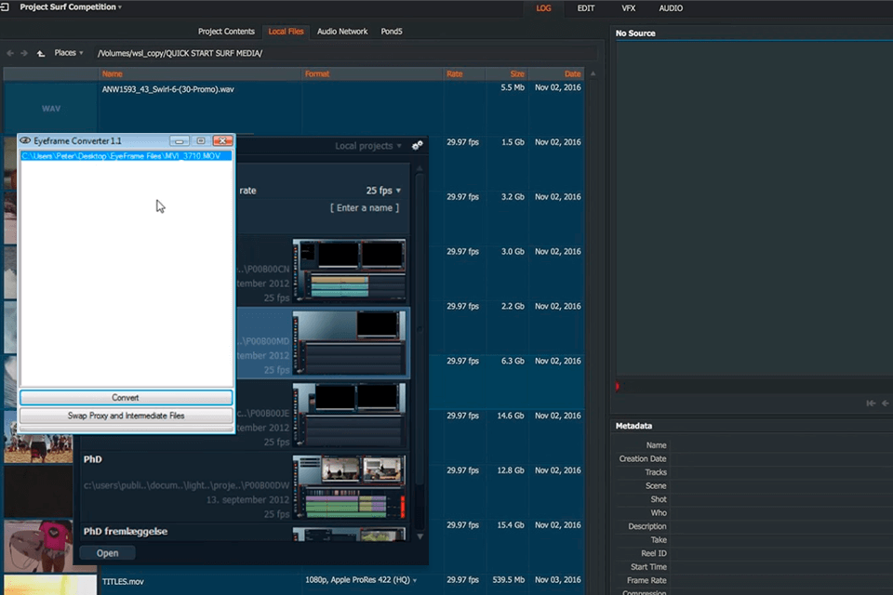Maximize the Eyeframe Converter window
Viewport: 893px width, 595px height.
[x=201, y=140]
